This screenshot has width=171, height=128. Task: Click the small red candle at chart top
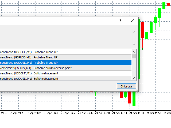168,4
